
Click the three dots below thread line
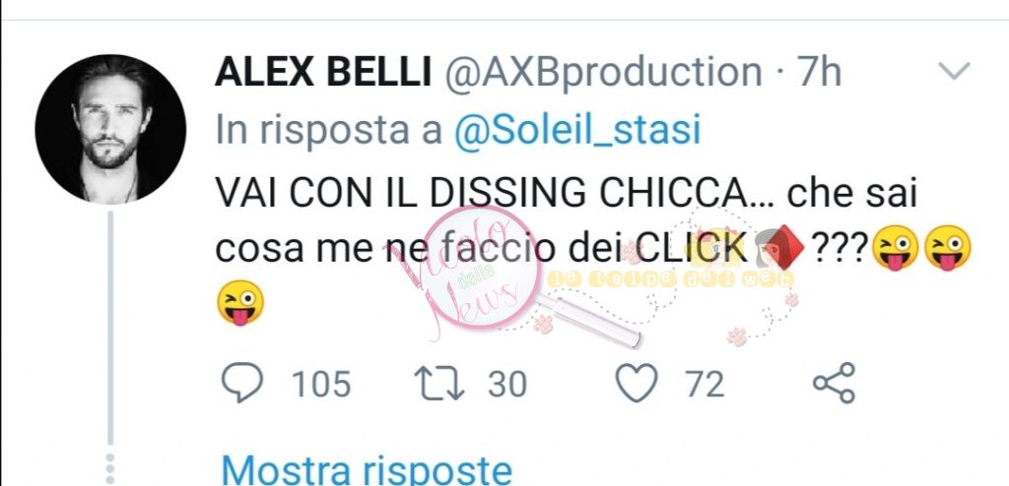(110, 468)
